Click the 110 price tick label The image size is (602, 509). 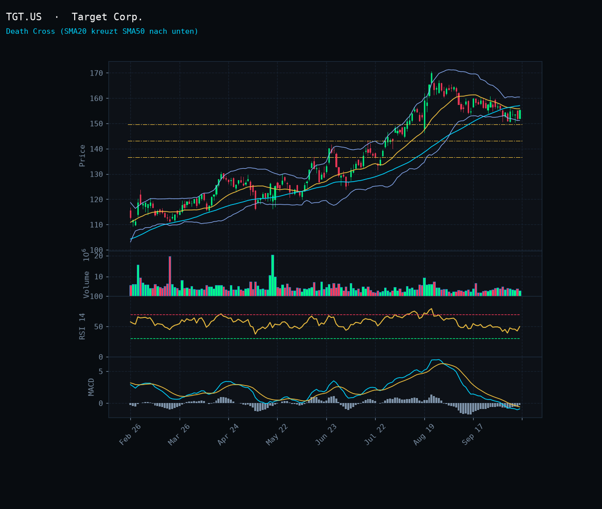click(x=97, y=225)
